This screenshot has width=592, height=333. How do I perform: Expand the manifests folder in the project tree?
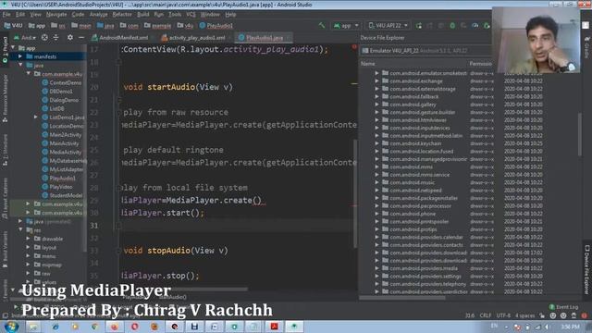coord(20,56)
